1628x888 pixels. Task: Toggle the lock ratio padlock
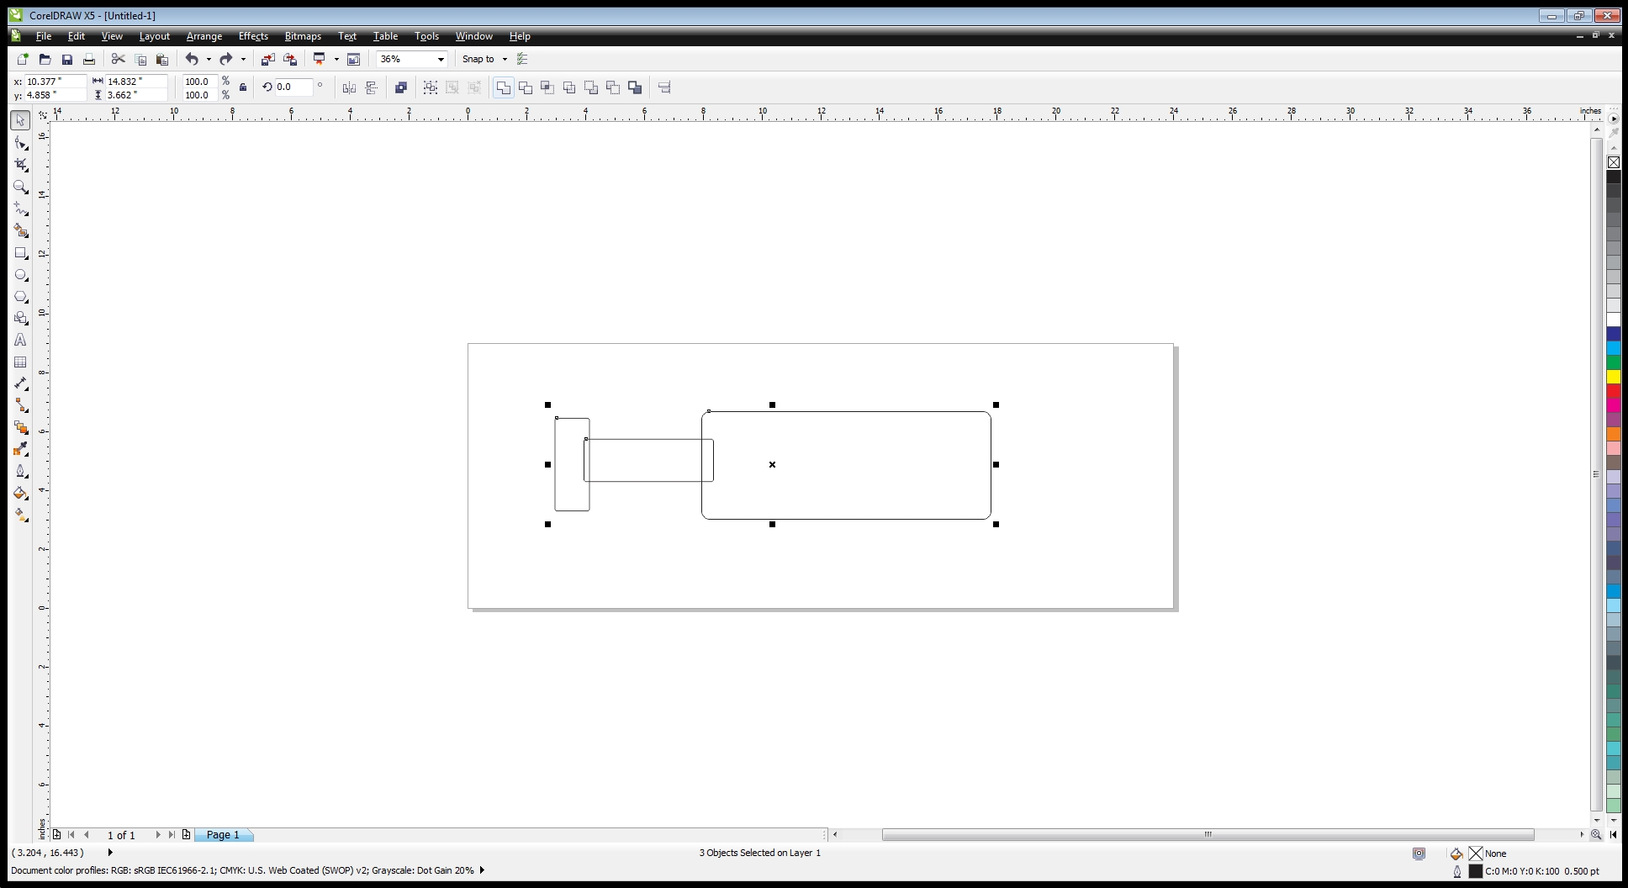coord(243,87)
